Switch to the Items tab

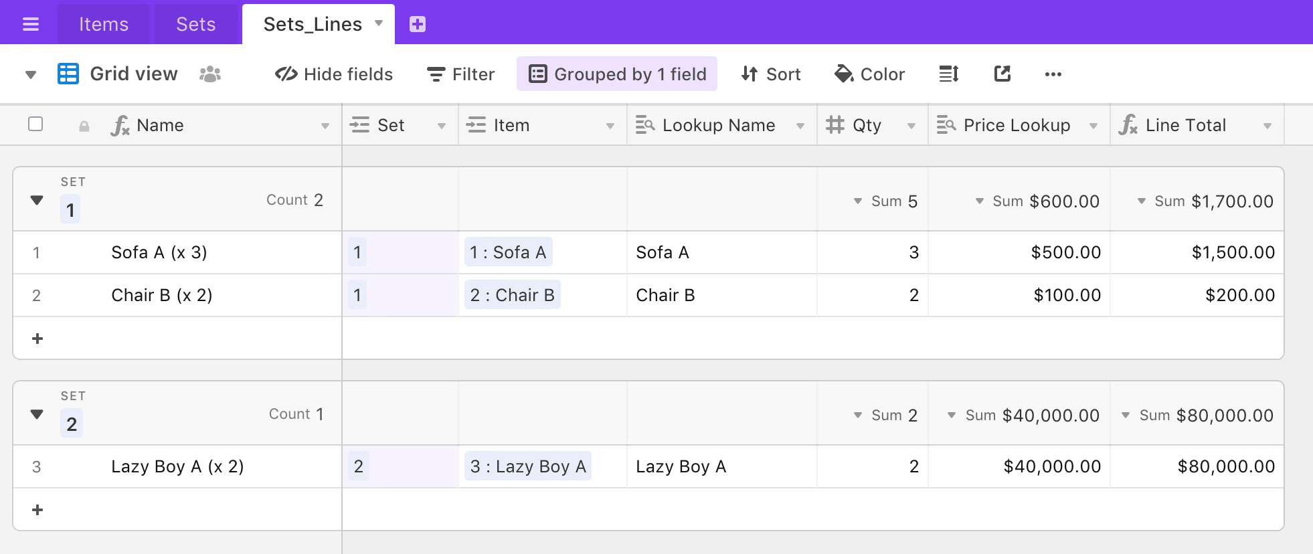click(x=104, y=25)
